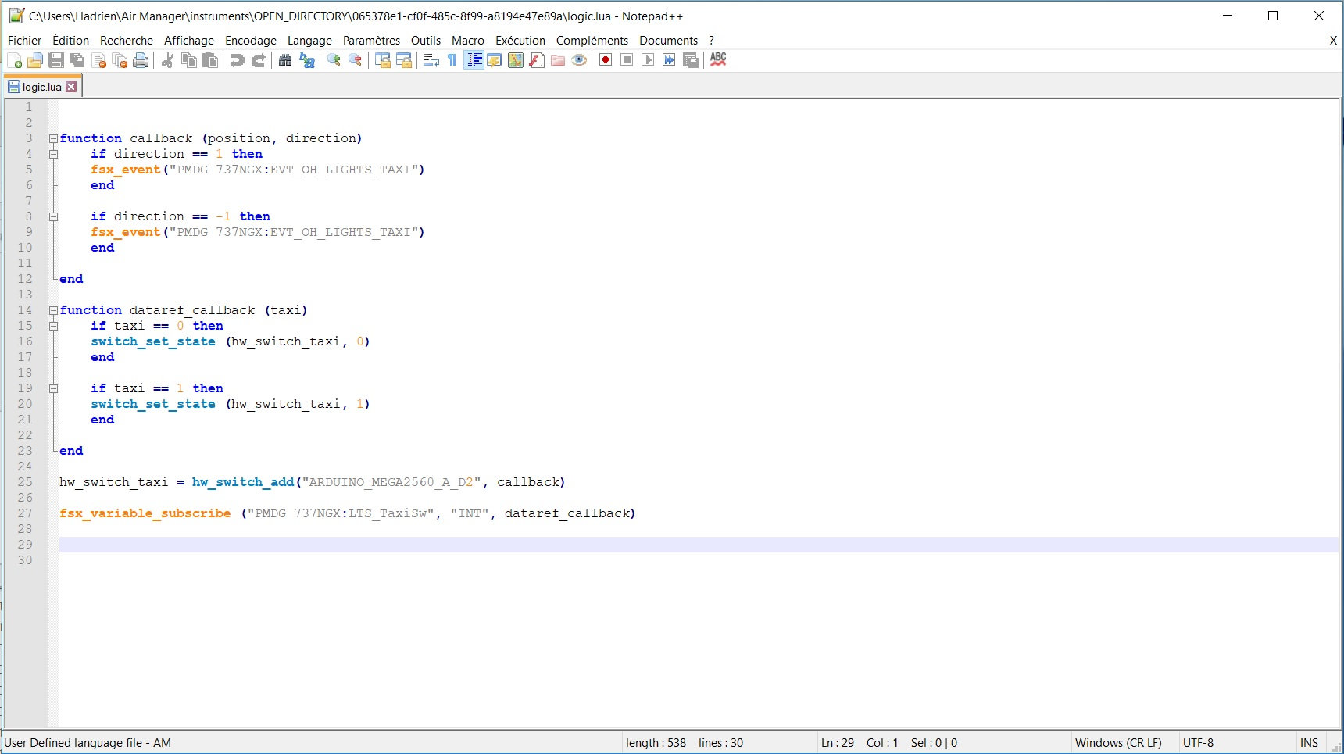Open the Affichage menu
This screenshot has height=754, width=1344.
pos(189,41)
